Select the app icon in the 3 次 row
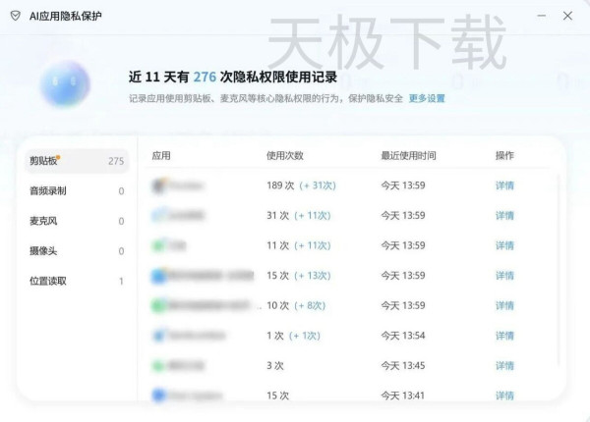The image size is (590, 422). pos(158,366)
